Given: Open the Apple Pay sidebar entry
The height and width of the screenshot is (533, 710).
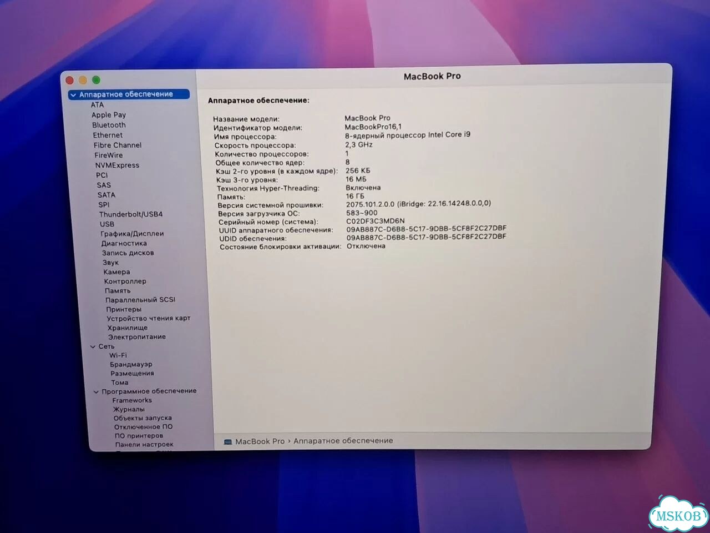Looking at the screenshot, I should (x=109, y=115).
